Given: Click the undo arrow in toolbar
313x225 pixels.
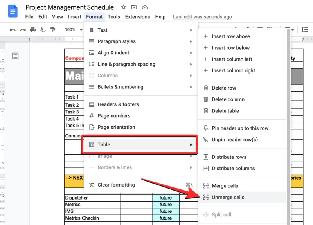Looking at the screenshot, I should click(13, 30).
